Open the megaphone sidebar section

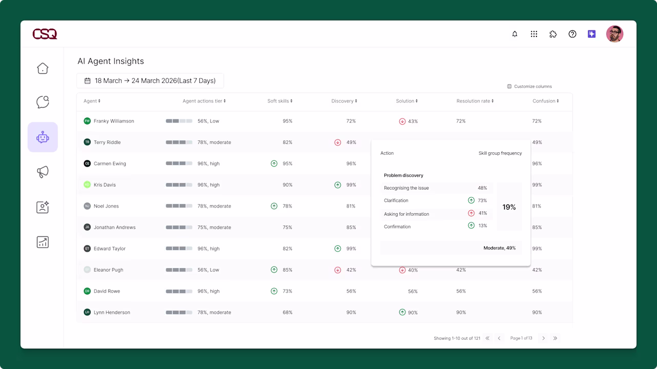[43, 172]
